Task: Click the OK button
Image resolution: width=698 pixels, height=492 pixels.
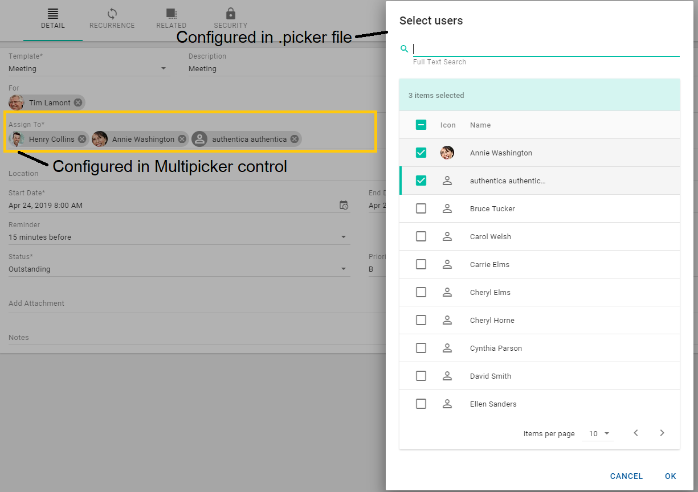Action: click(670, 476)
